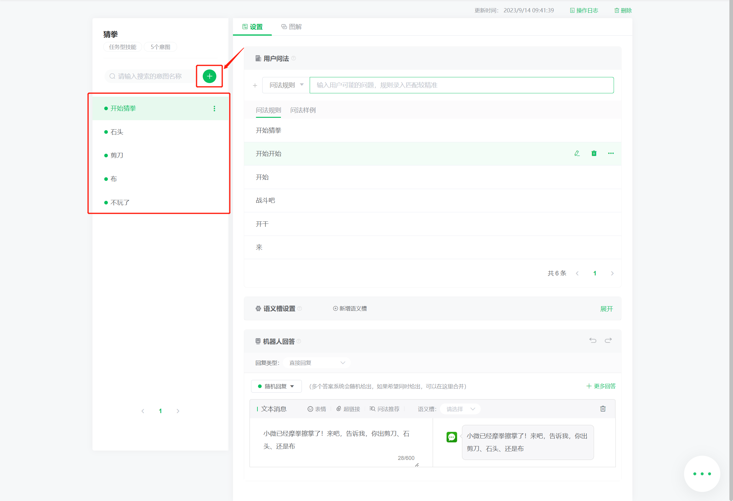Image resolution: width=733 pixels, height=501 pixels.
Task: Click the help icon beside 语义槽设置
Action: pyautogui.click(x=300, y=309)
